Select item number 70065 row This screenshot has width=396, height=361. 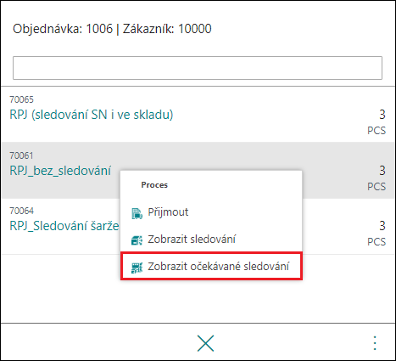pos(198,115)
